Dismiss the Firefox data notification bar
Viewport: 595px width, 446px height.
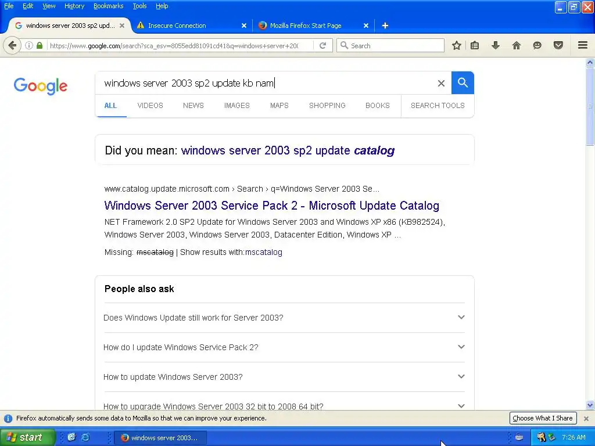point(586,418)
